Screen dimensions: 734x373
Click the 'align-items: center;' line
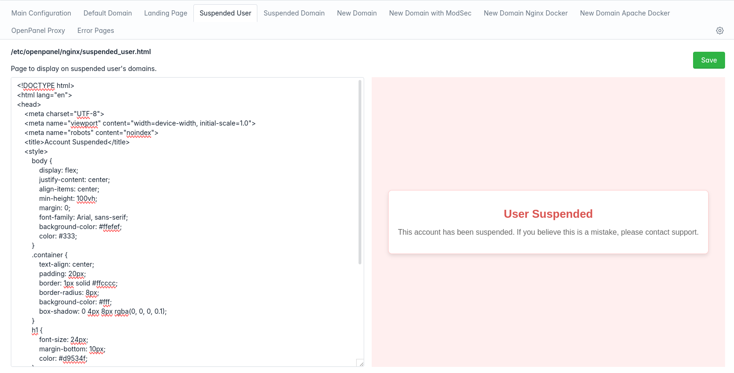click(x=69, y=189)
